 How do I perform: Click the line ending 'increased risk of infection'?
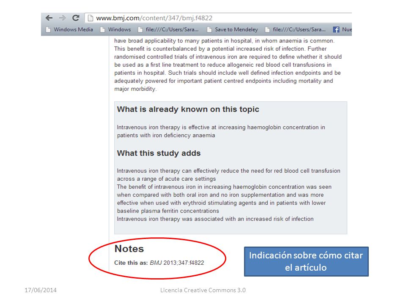(x=215, y=219)
